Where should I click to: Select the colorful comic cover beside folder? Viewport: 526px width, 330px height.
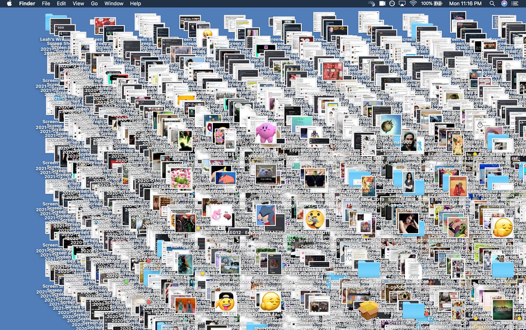pos(369,186)
